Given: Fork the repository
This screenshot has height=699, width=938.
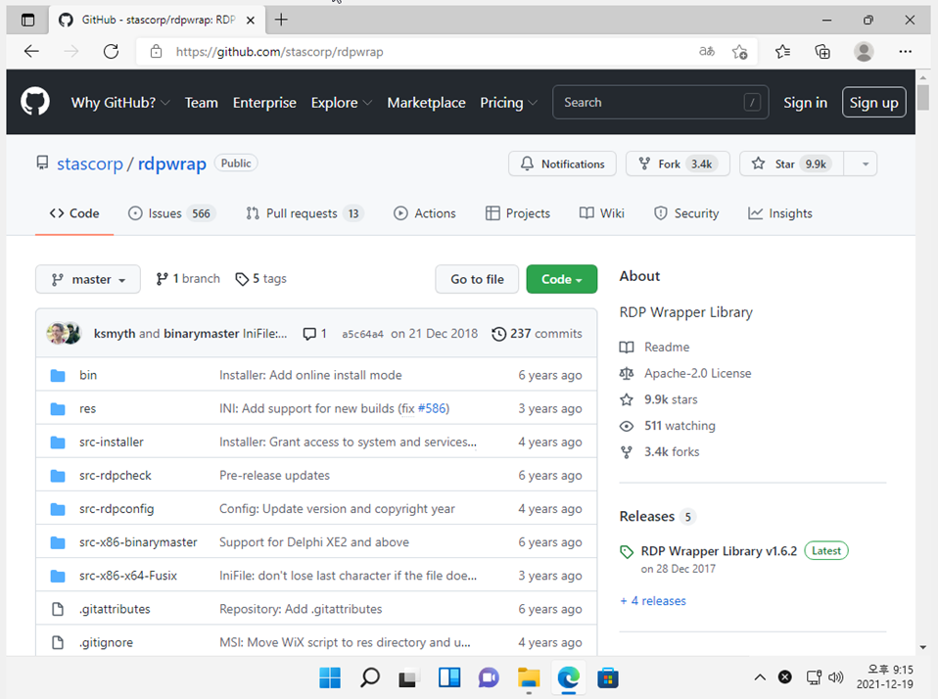Looking at the screenshot, I should pos(678,163).
